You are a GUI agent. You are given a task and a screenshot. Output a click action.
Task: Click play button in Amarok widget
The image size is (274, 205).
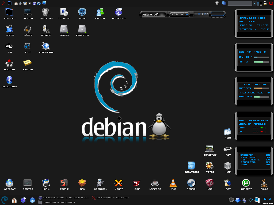(x=177, y=14)
